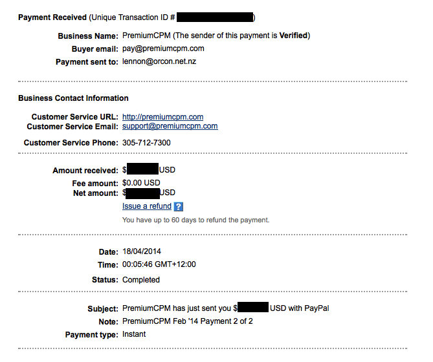Image resolution: width=433 pixels, height=362 pixels.
Task: Click the $0.00 USD fee amount
Action: [x=141, y=183]
